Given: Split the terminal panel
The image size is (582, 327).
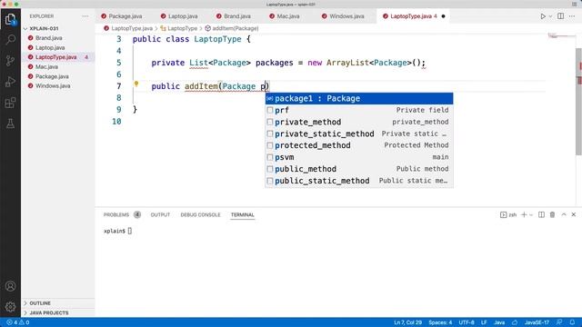Looking at the screenshot, I should (x=541, y=214).
